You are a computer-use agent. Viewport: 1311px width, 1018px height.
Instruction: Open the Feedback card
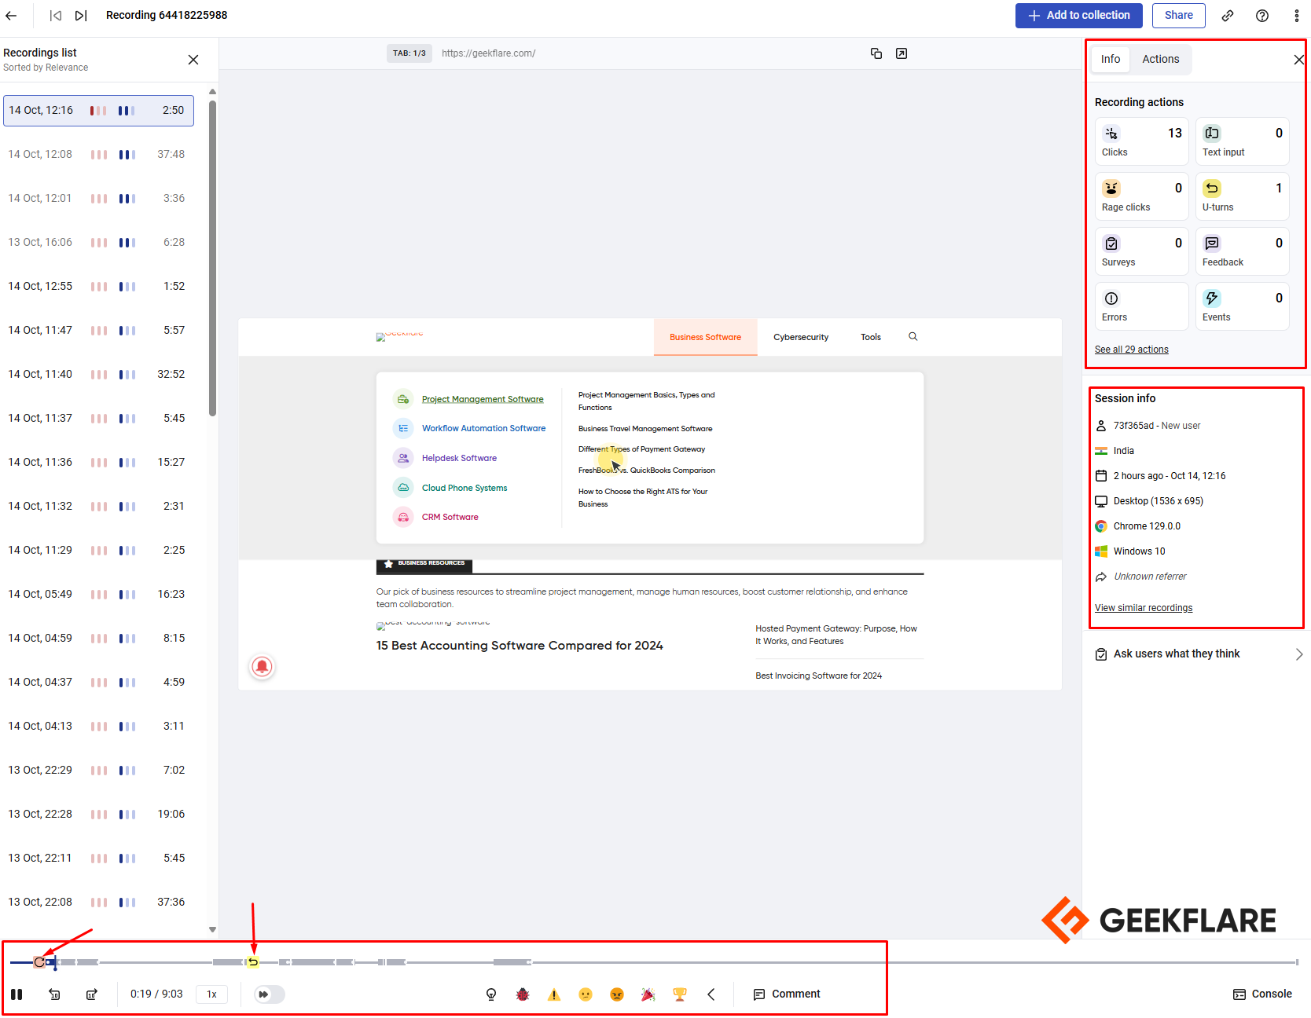coord(1242,251)
